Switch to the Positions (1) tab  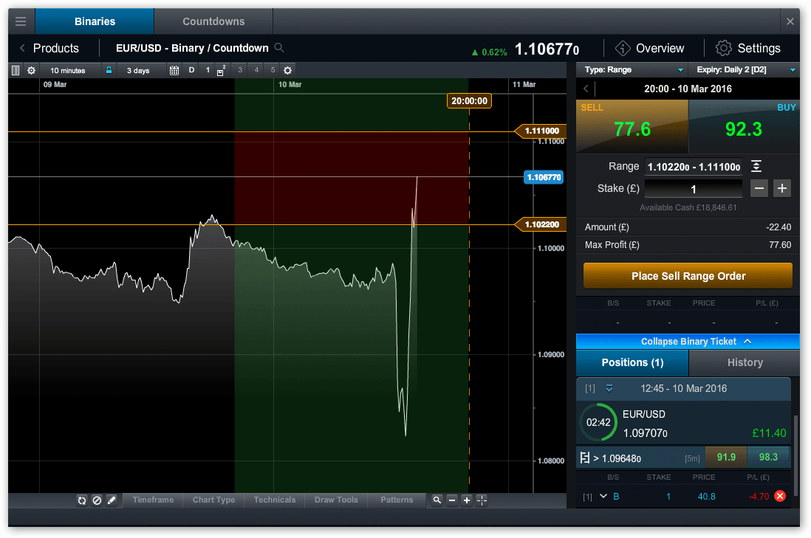pyautogui.click(x=632, y=363)
